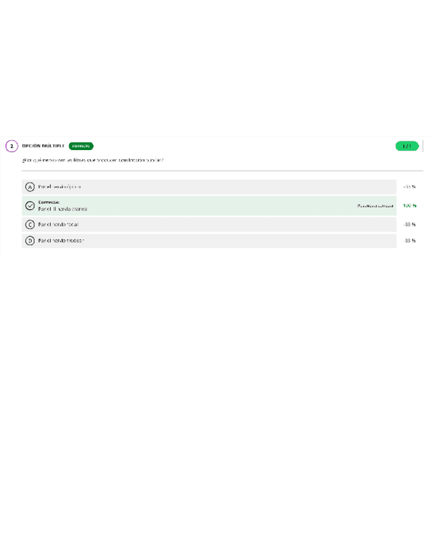This screenshot has height=558, width=431.
Task: Click the green 100 % score value
Action: click(410, 206)
